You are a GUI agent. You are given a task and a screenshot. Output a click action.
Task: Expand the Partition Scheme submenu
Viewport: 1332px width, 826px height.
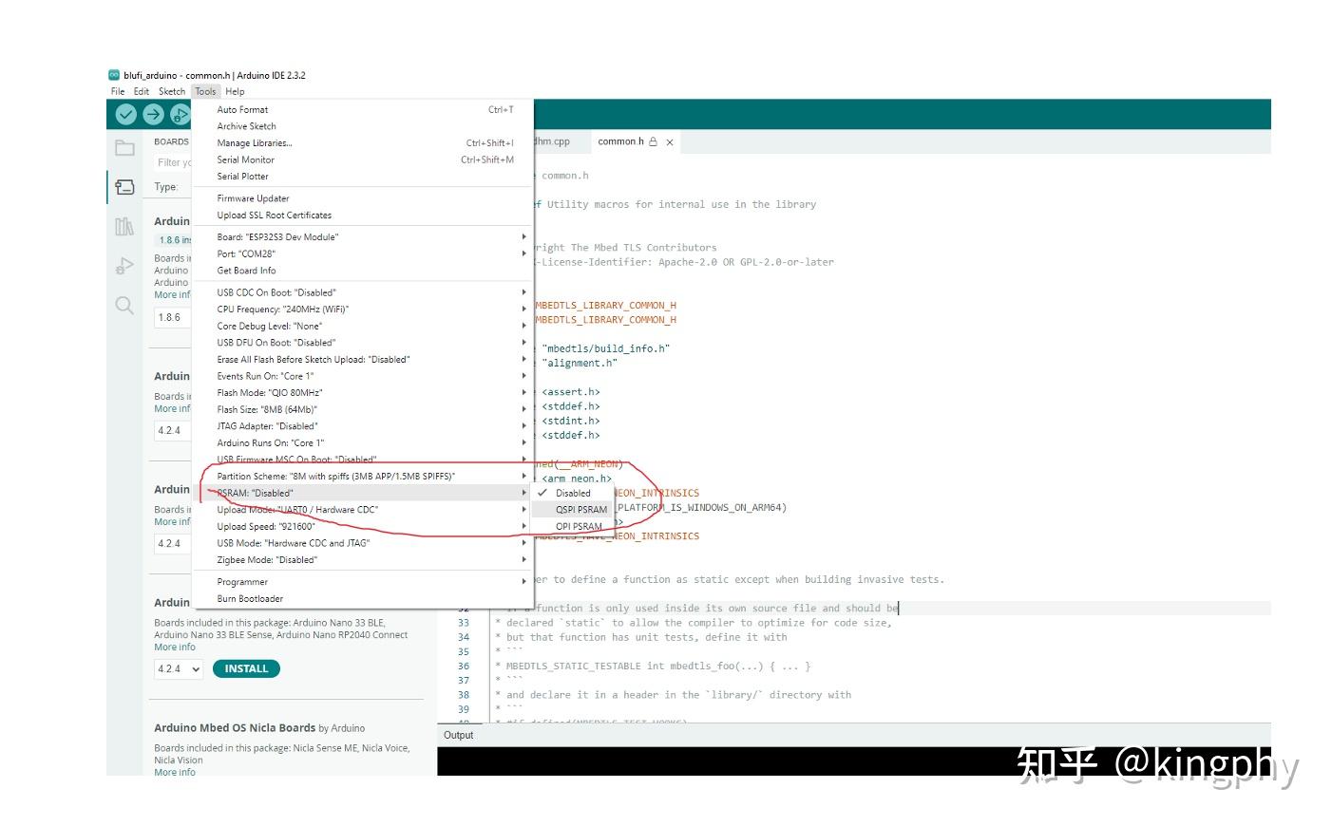pos(362,477)
